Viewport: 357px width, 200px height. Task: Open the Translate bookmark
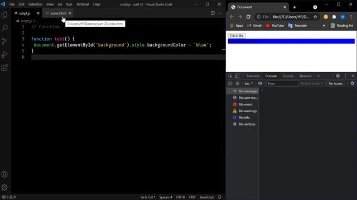tap(297, 26)
